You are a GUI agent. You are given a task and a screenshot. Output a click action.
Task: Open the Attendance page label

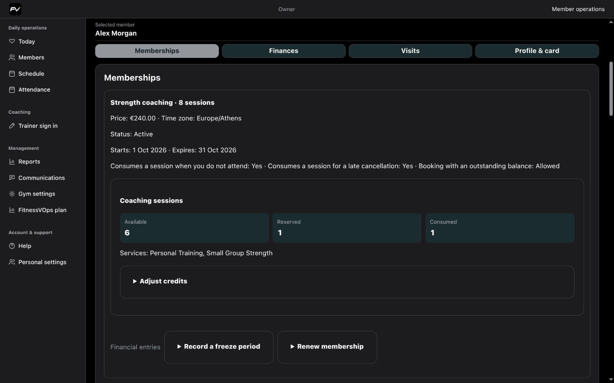point(34,90)
